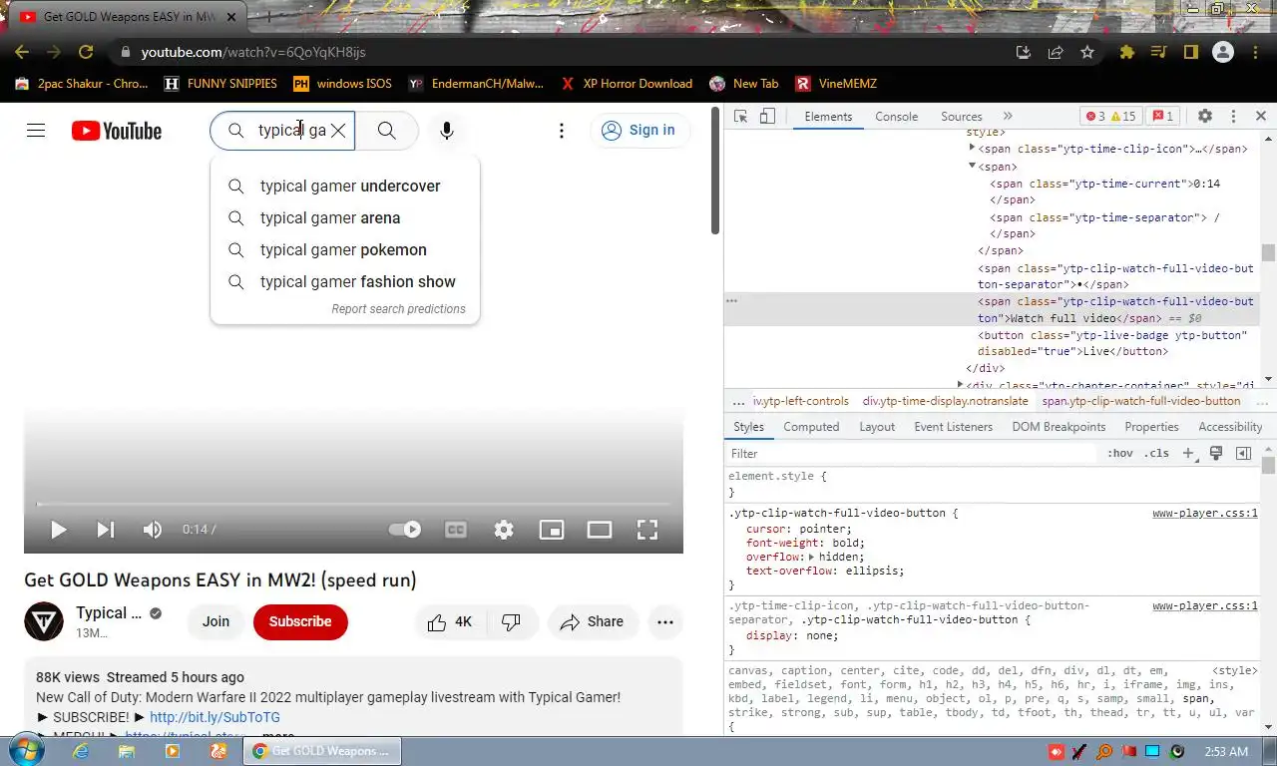
Task: Skip to the next video
Action: click(105, 530)
